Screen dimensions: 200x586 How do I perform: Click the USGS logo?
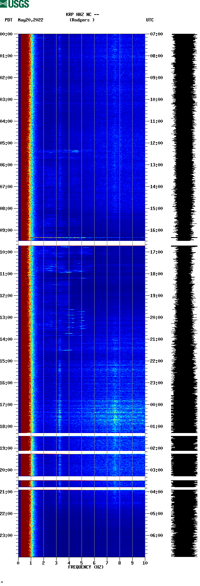coord(14,4)
